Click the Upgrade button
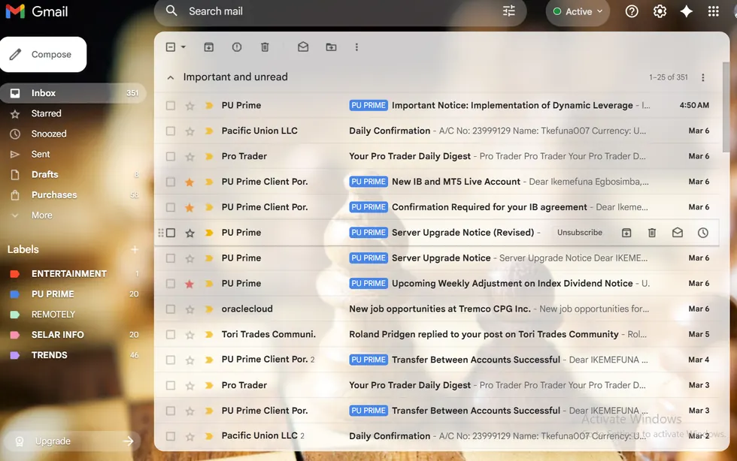The width and height of the screenshot is (737, 461). [x=73, y=441]
